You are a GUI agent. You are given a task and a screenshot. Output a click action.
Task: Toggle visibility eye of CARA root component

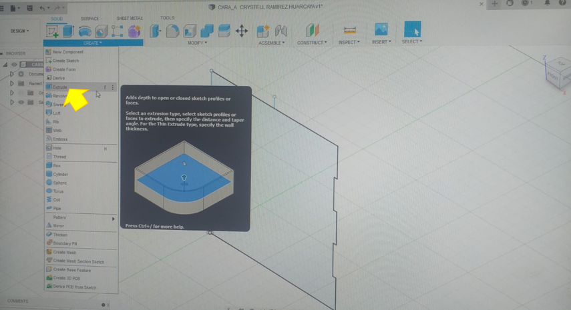[x=14, y=65]
